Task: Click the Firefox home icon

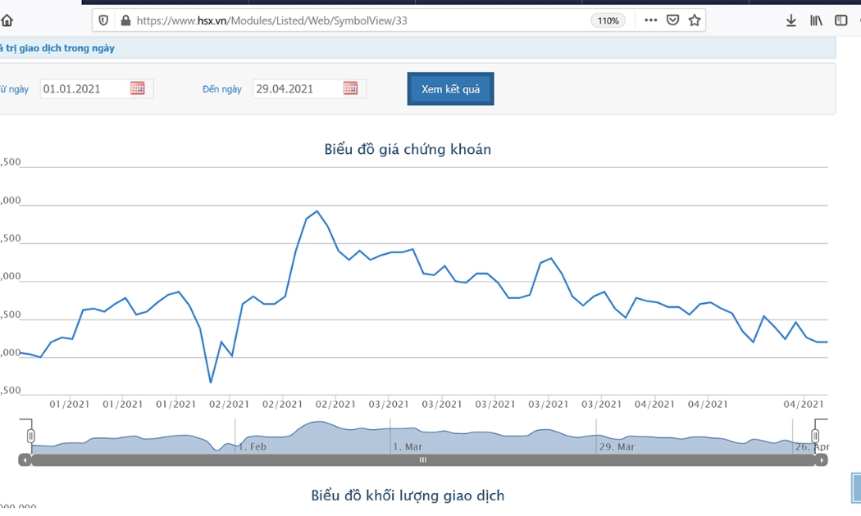Action: [7, 20]
